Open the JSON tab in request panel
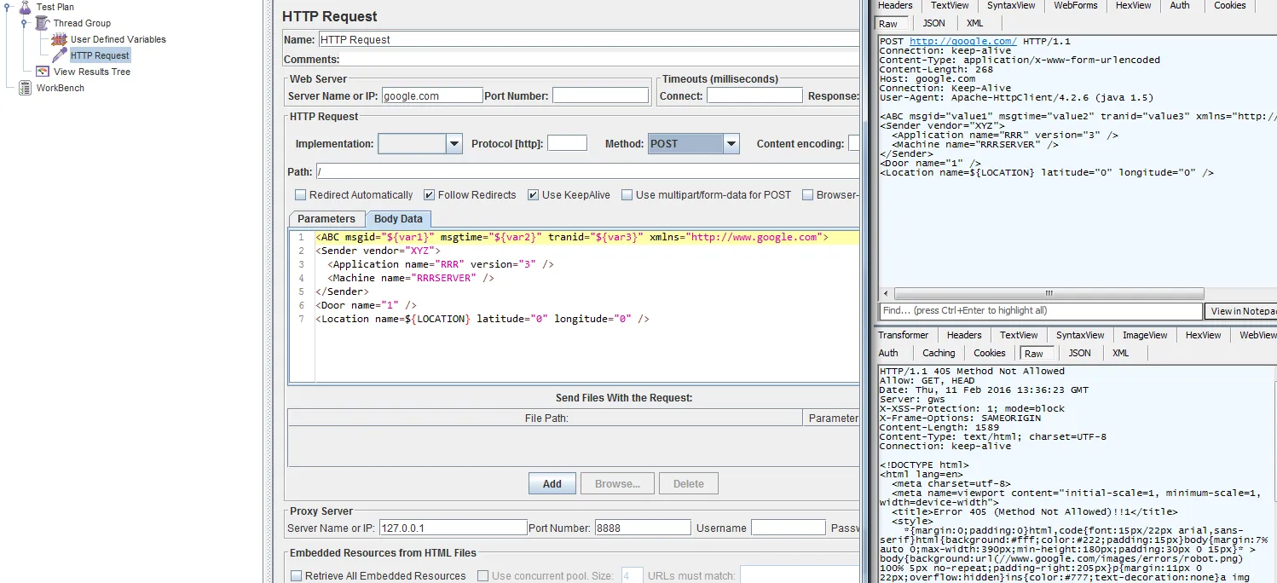 (933, 23)
